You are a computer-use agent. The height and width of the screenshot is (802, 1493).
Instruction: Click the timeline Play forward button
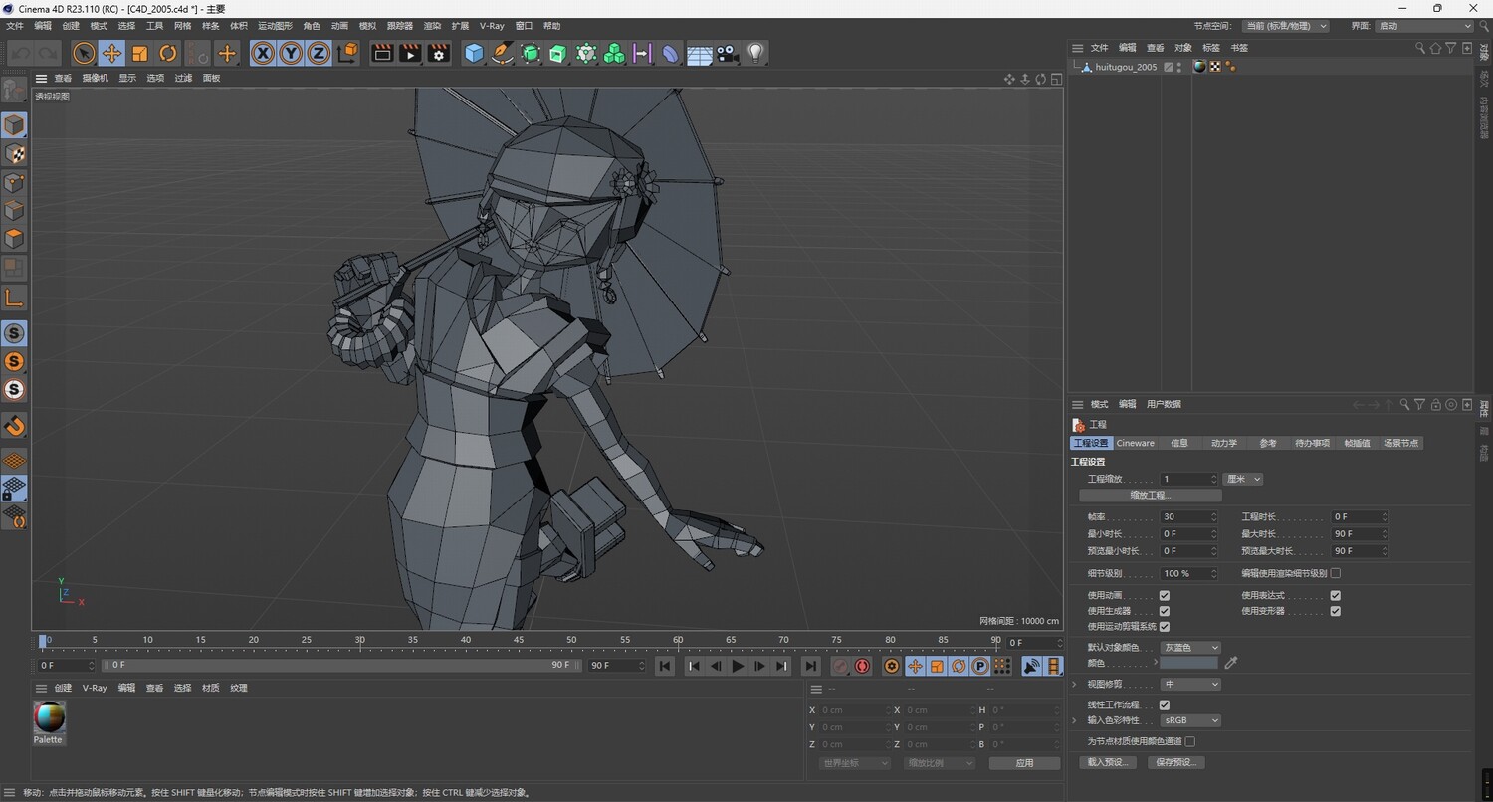coord(738,666)
